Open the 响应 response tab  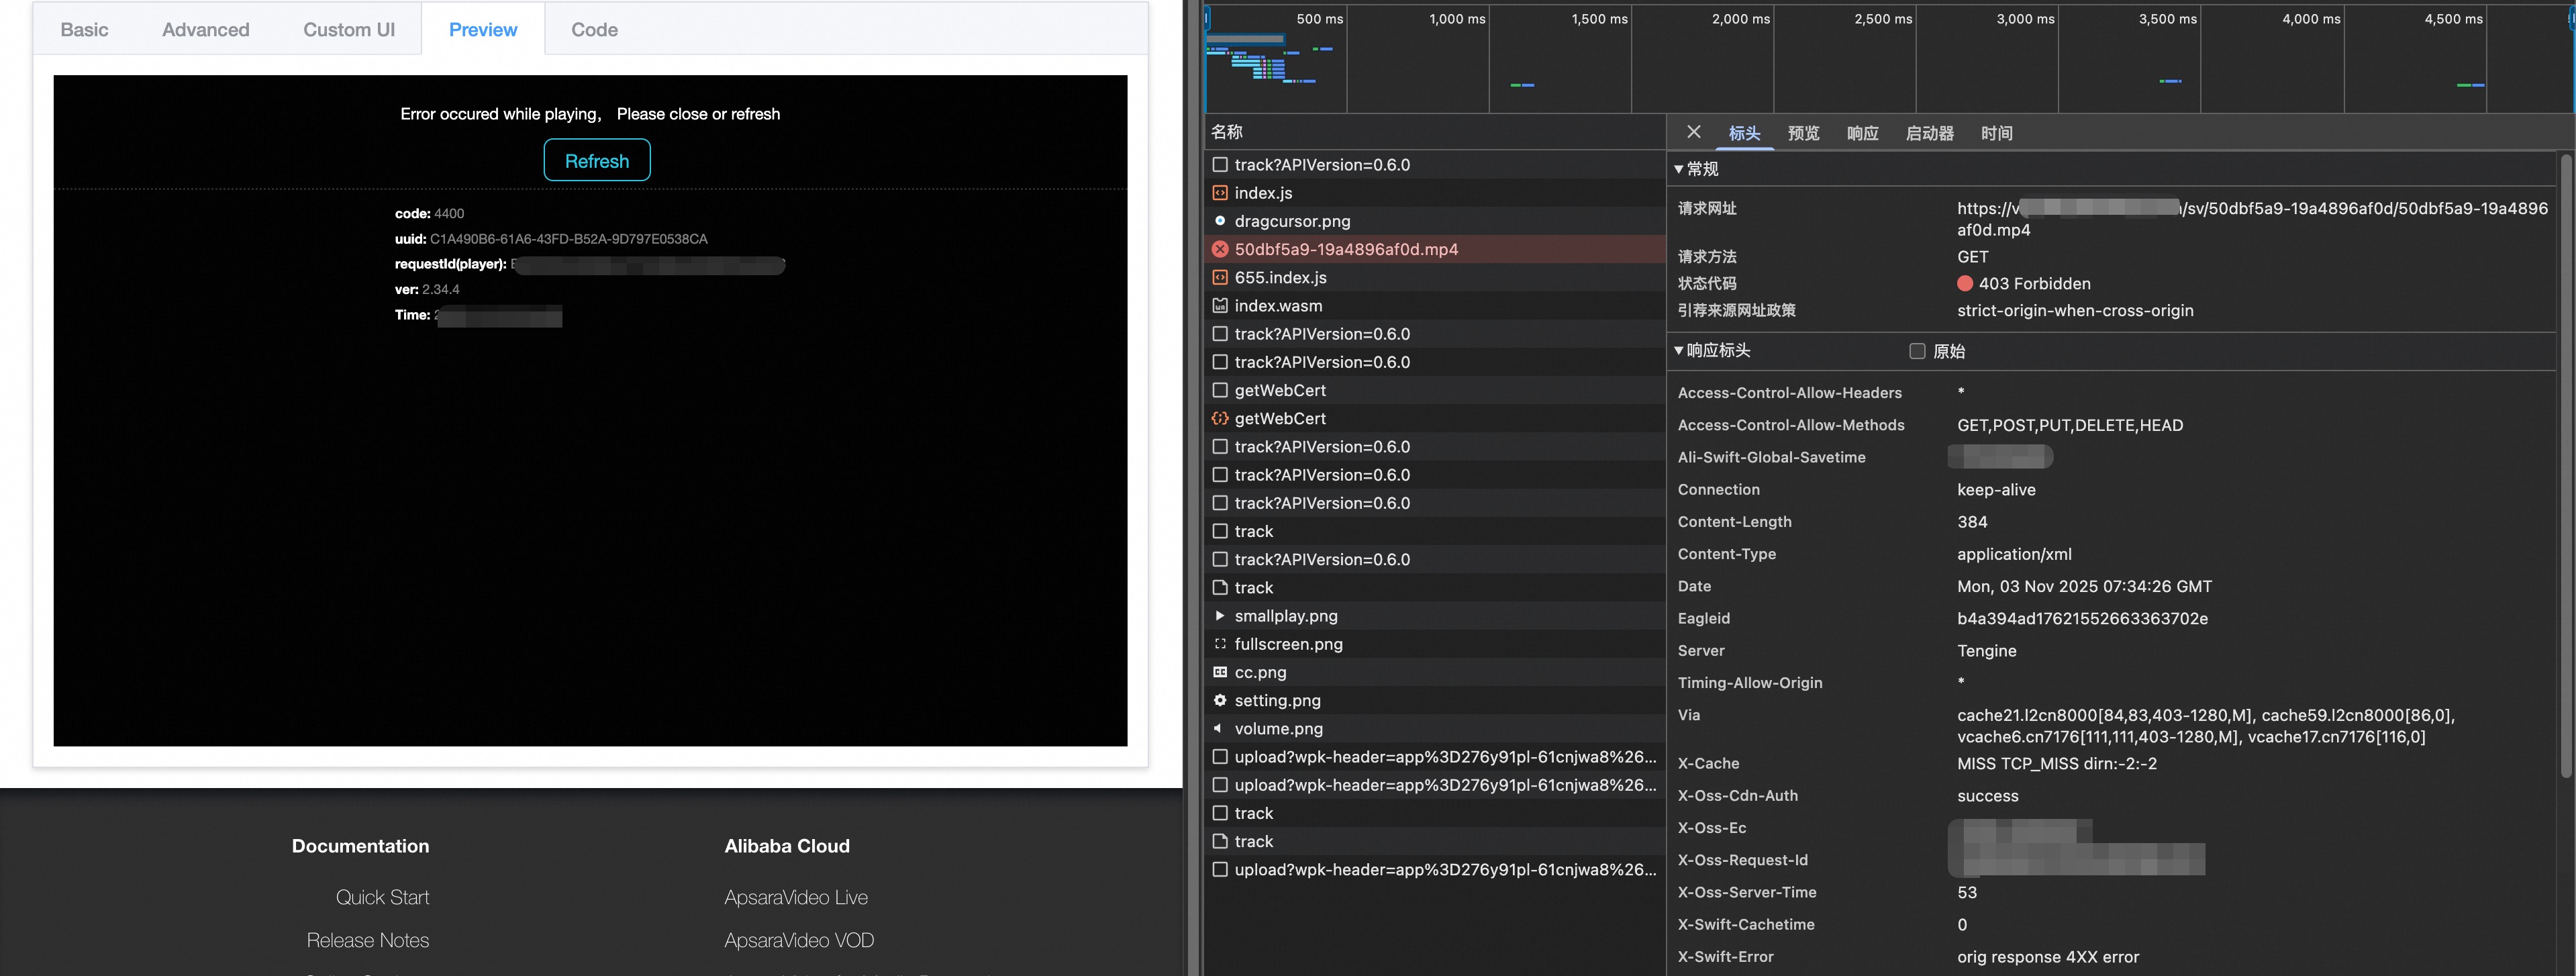1862,133
